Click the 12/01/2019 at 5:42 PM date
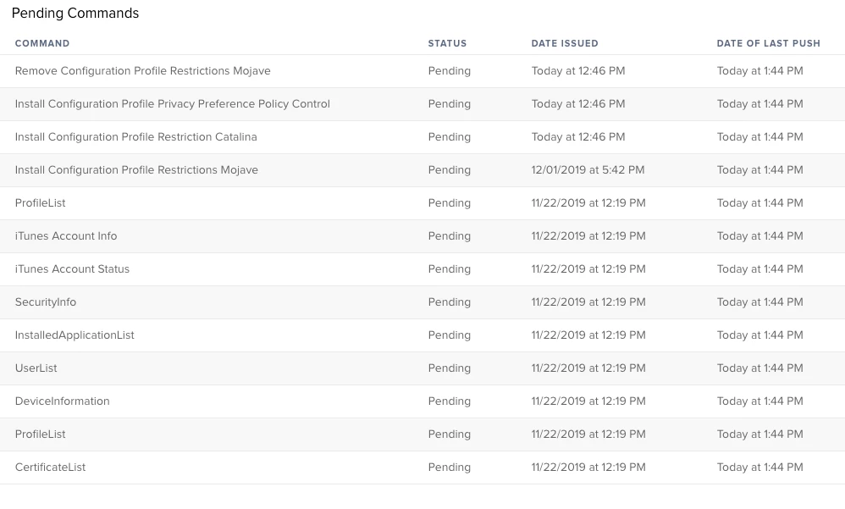This screenshot has height=509, width=845. pyautogui.click(x=588, y=170)
